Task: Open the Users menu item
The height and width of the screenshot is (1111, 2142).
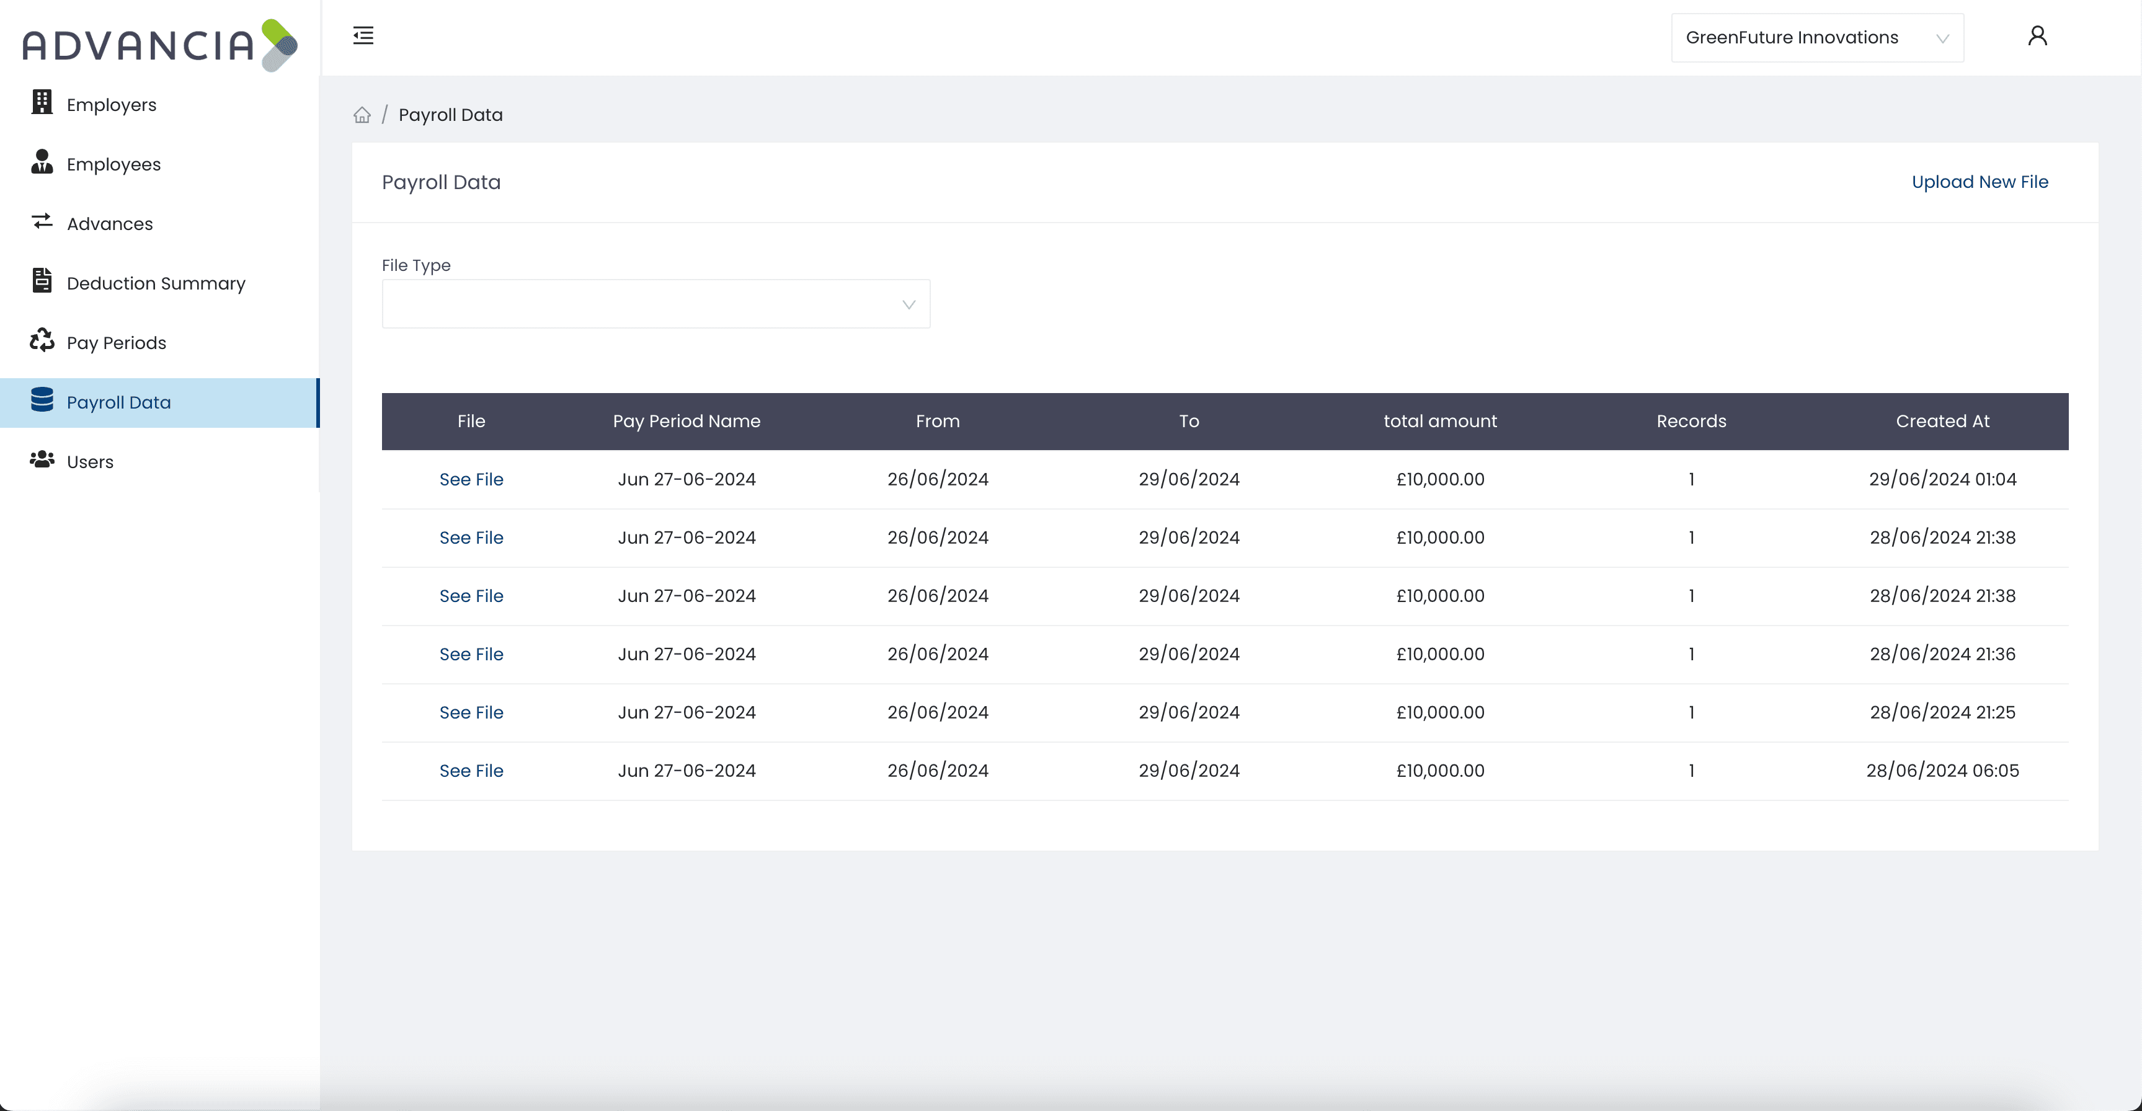Action: click(159, 461)
